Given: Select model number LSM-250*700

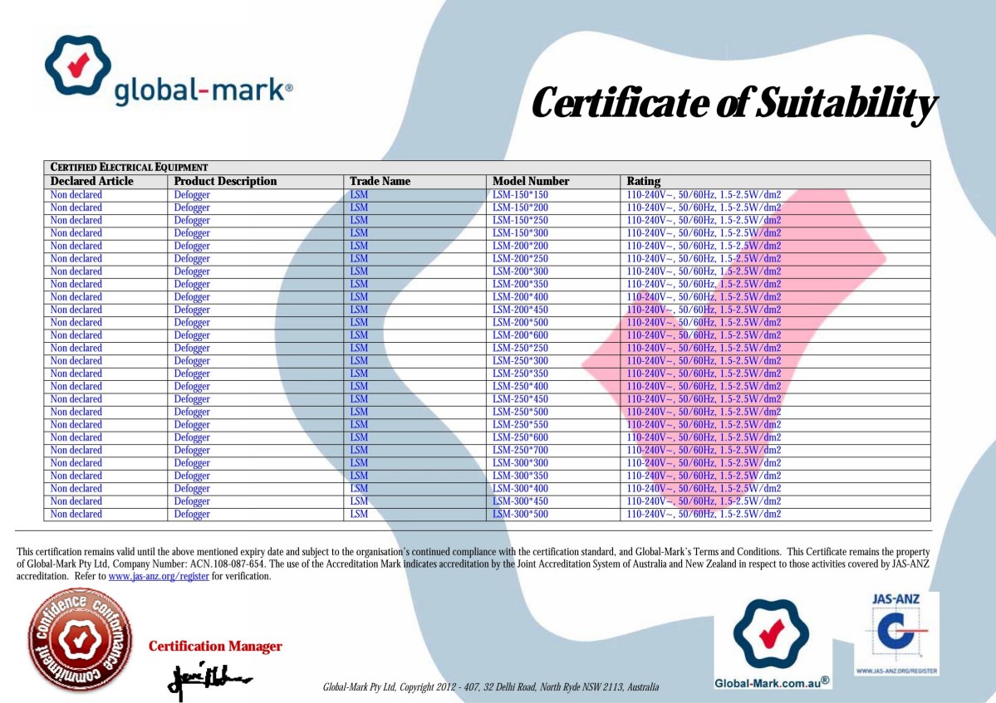Looking at the screenshot, I should pos(520,450).
